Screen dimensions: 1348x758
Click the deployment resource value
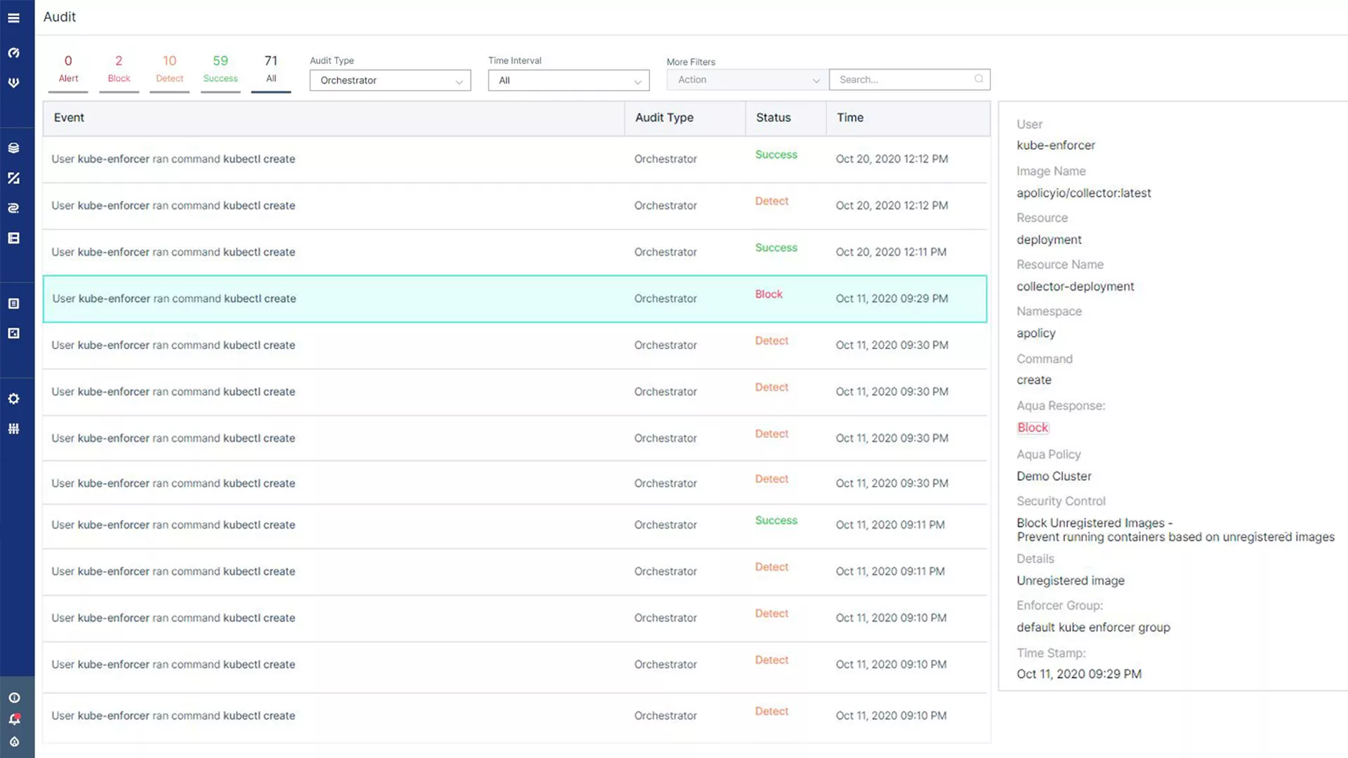(1049, 240)
